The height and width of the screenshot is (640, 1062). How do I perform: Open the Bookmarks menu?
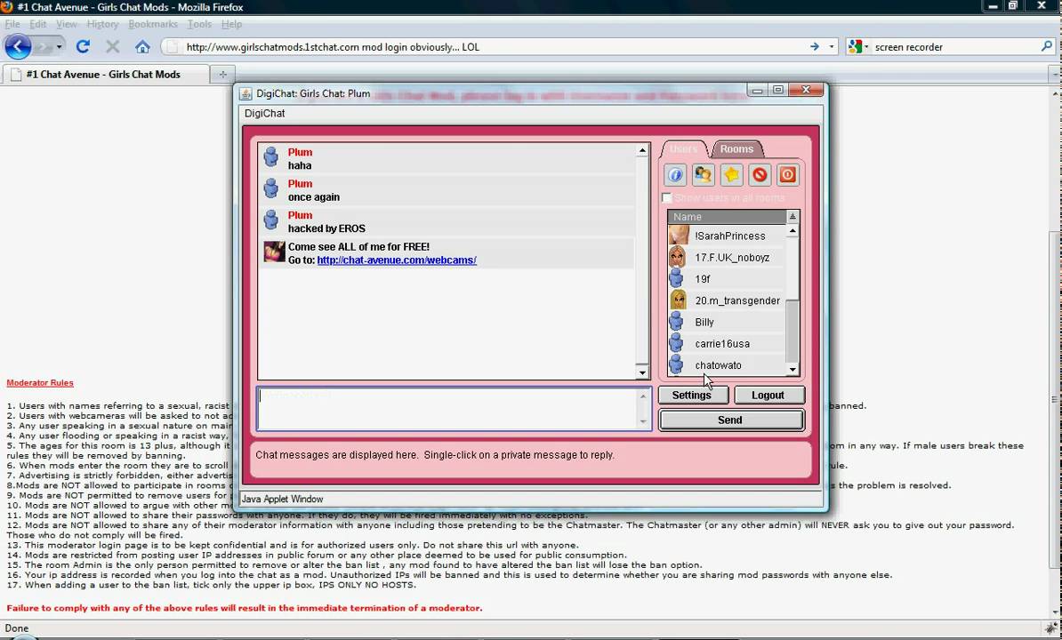coord(153,24)
